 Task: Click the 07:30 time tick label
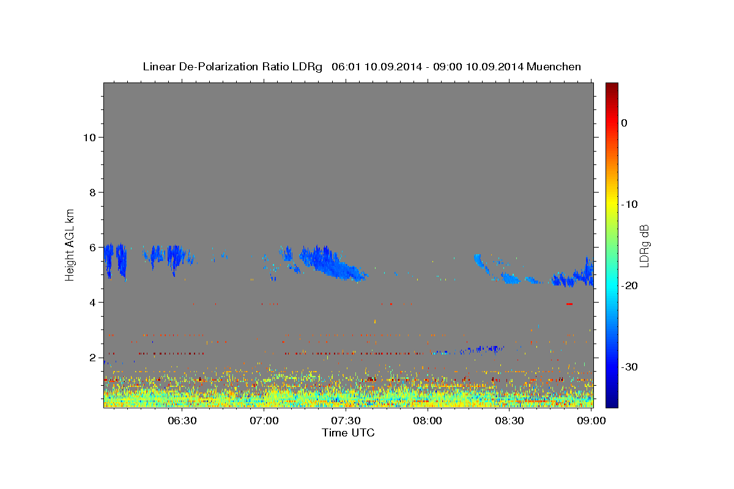[346, 421]
